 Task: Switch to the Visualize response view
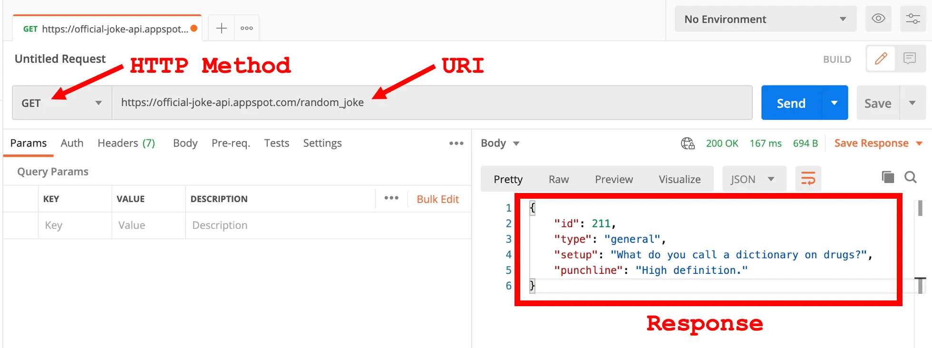click(680, 179)
